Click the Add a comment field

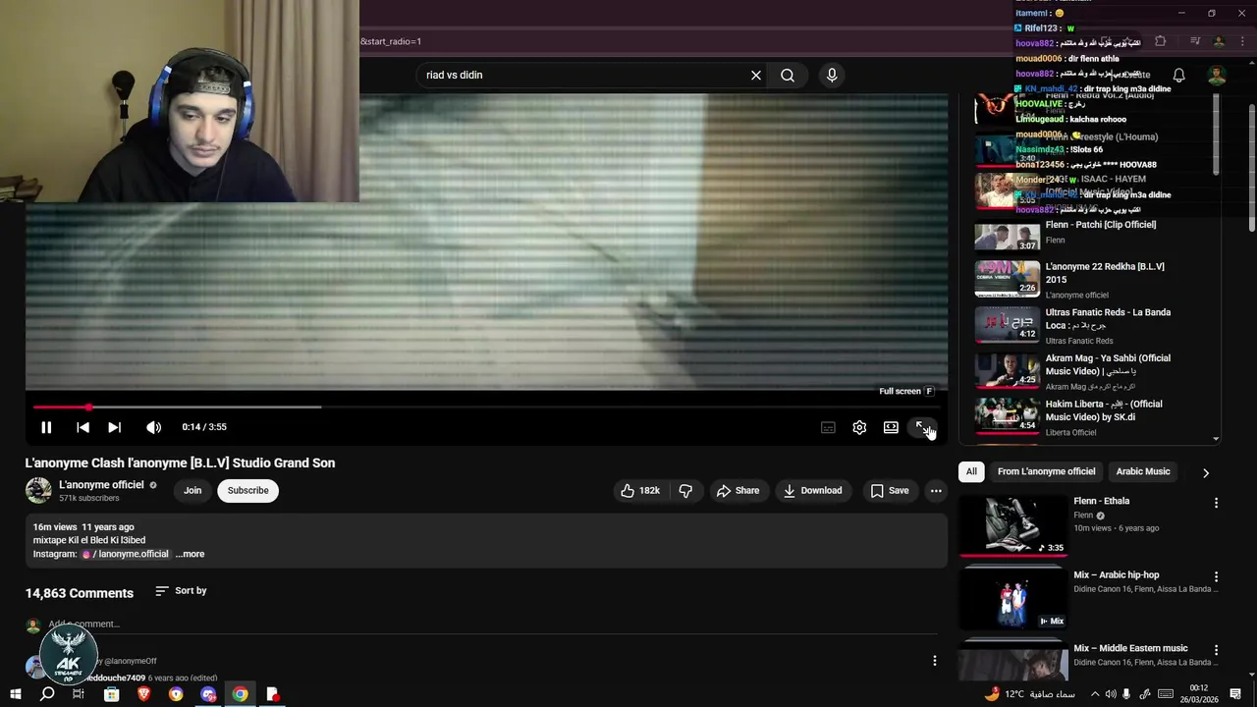pyautogui.click(x=491, y=624)
